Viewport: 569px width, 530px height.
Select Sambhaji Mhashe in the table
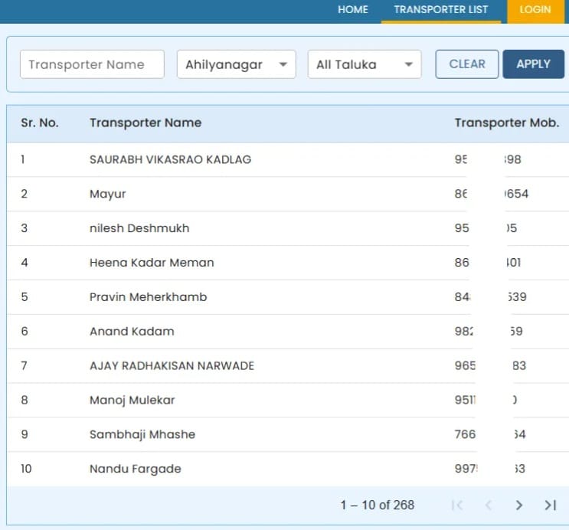[142, 434]
